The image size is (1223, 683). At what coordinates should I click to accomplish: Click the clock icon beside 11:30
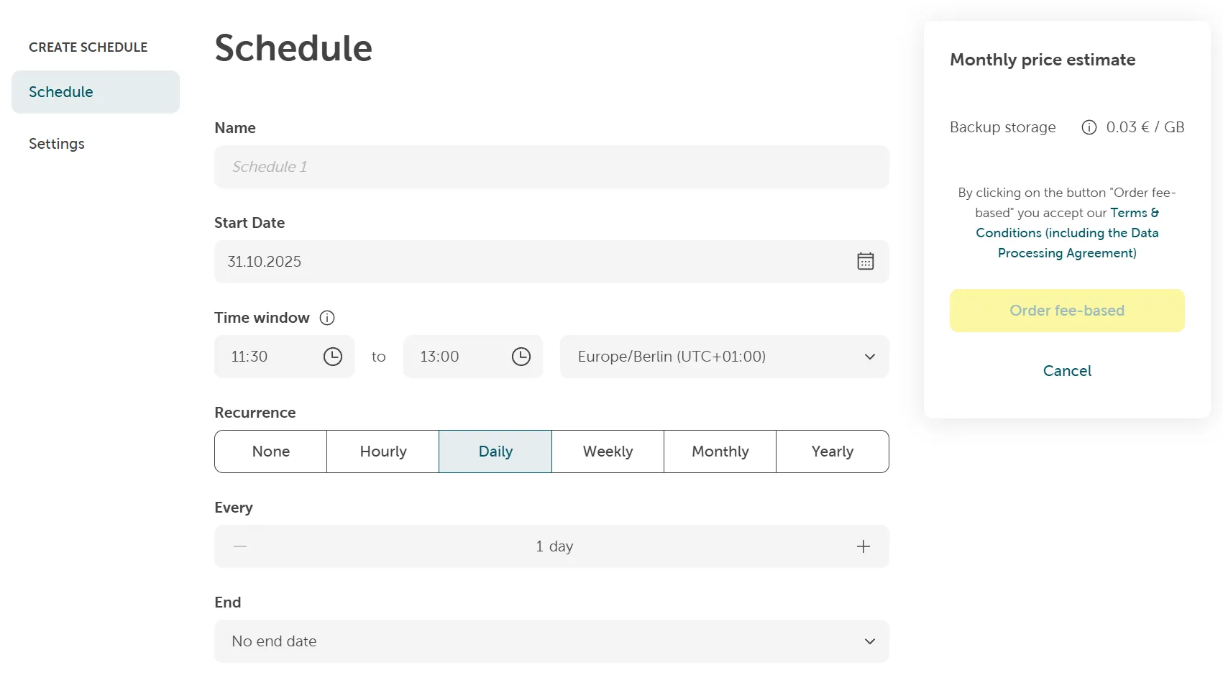[x=333, y=356]
